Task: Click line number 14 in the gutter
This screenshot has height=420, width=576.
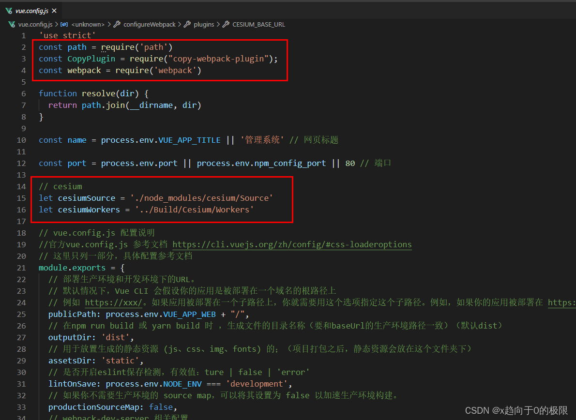Action: [x=21, y=186]
